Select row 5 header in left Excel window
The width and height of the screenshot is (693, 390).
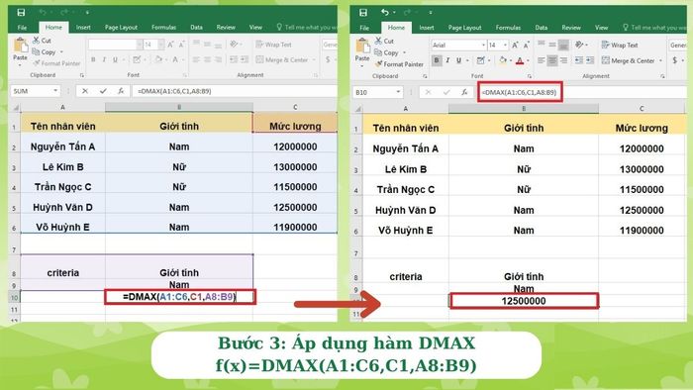click(14, 208)
